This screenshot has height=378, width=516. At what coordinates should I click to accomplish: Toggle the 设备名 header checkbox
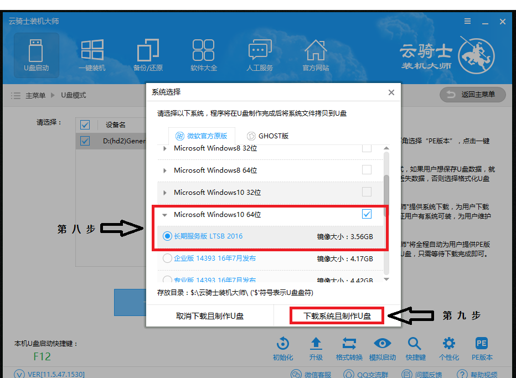(x=85, y=125)
